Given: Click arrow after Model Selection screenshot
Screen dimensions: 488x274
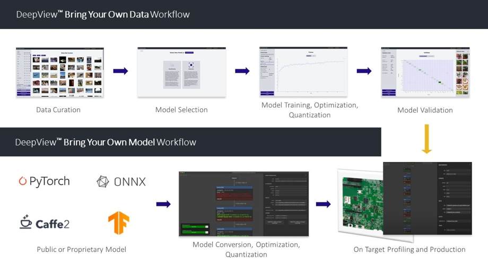Looking at the screenshot, I should click(x=242, y=71).
